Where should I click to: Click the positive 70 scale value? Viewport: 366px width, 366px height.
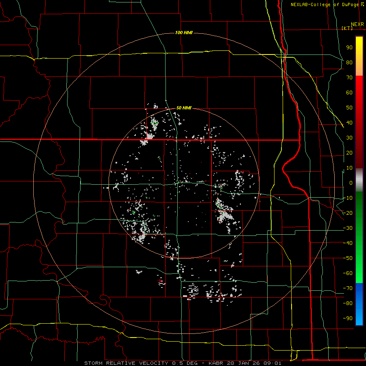[349, 78]
